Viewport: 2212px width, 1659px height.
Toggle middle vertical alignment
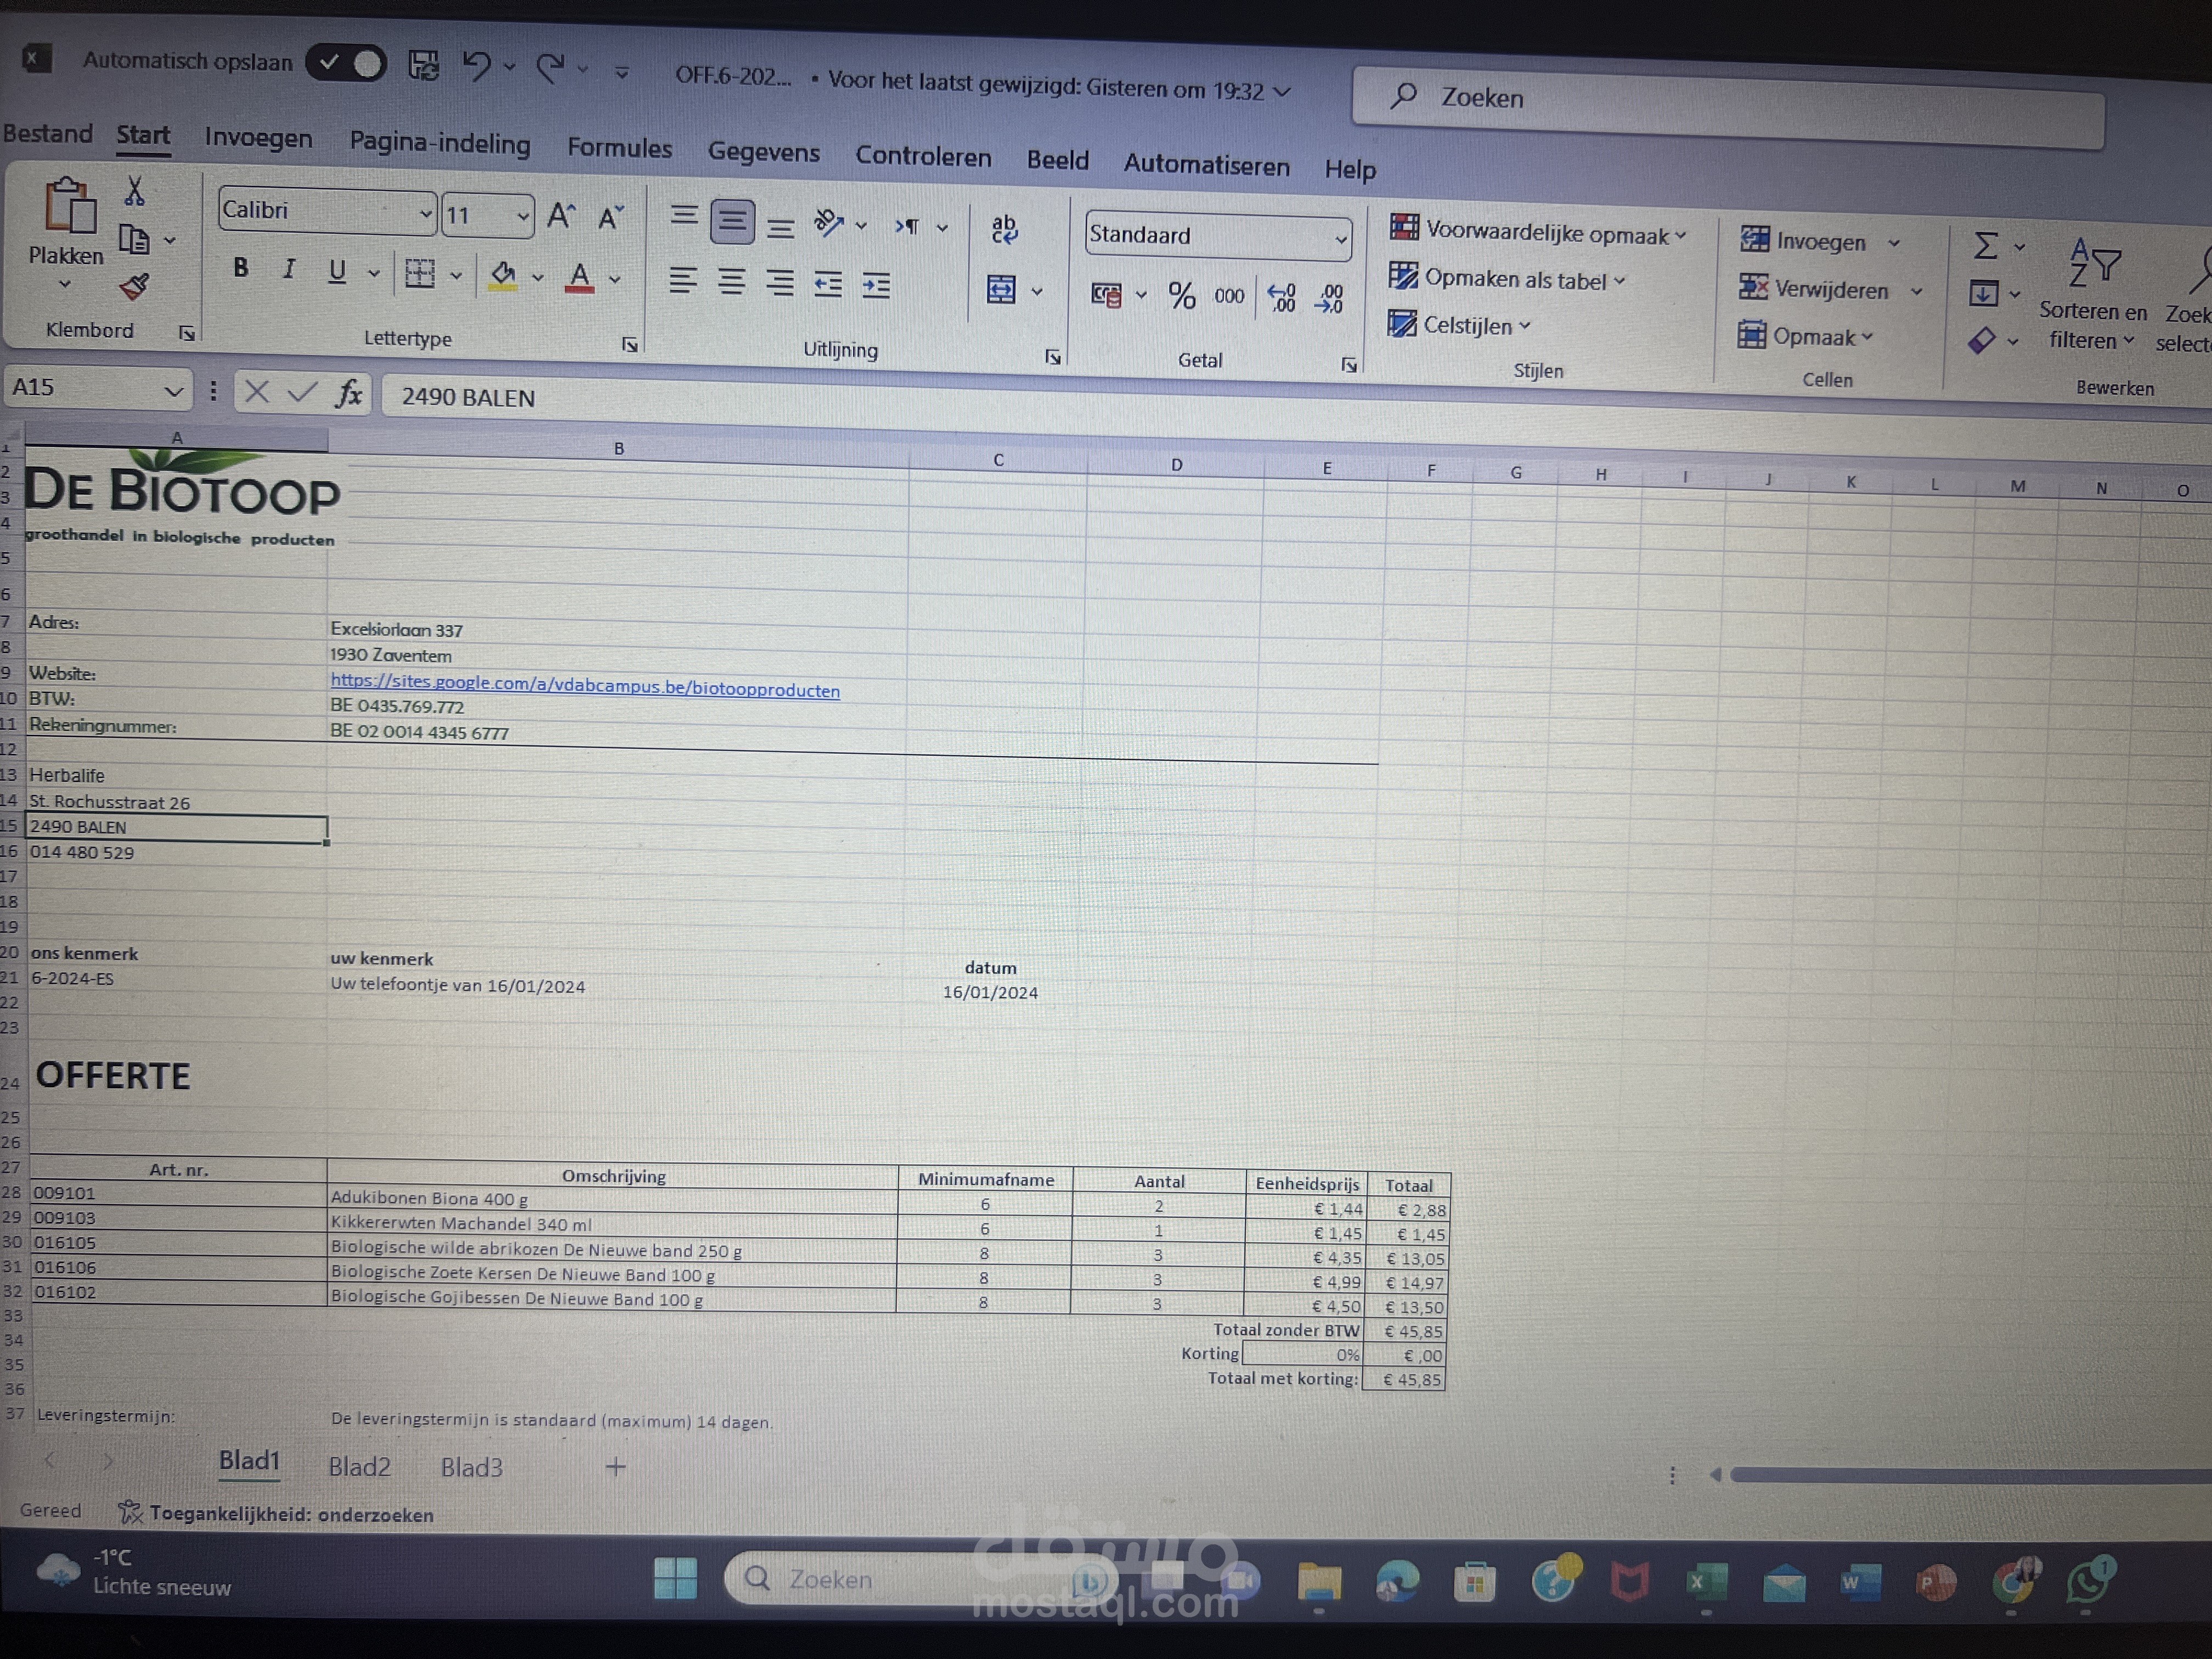732,221
